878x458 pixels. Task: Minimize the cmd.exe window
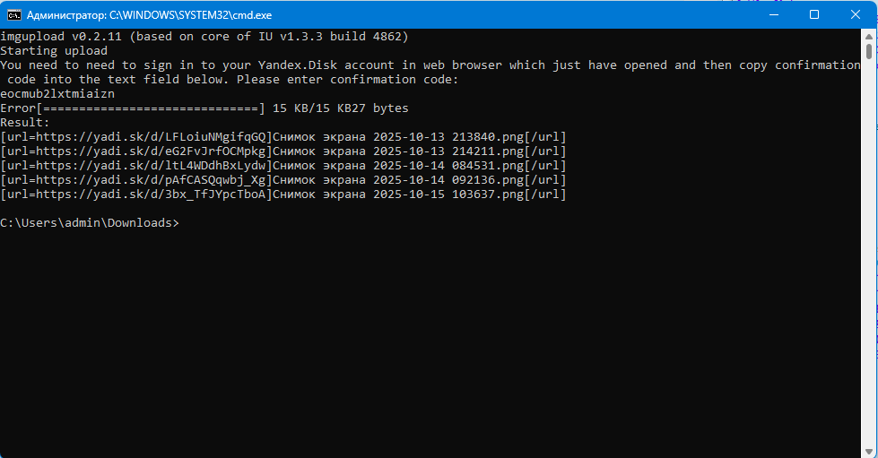point(771,14)
